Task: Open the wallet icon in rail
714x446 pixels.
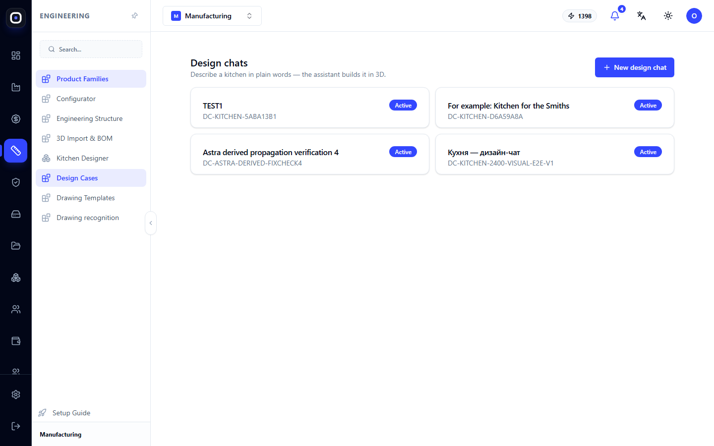Action: click(16, 341)
